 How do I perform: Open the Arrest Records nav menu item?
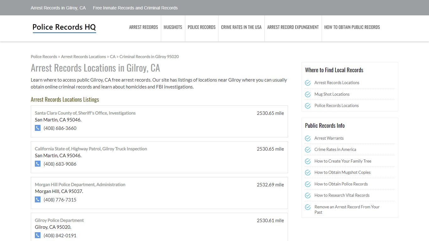coord(144,27)
